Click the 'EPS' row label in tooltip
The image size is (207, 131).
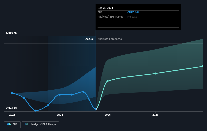[x=100, y=12]
